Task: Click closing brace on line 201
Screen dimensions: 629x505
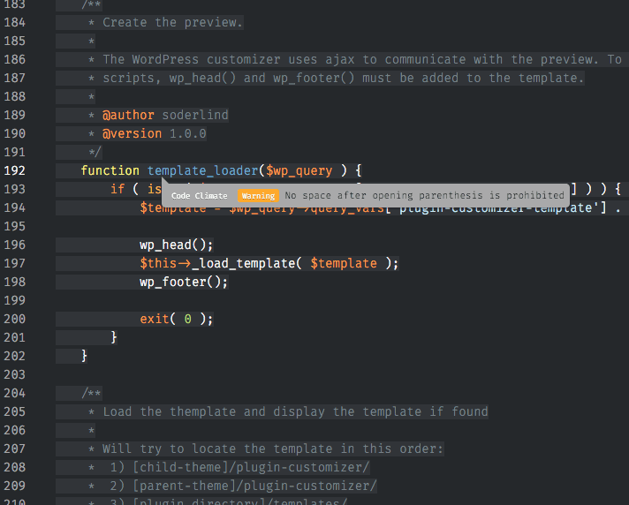Action: [114, 337]
